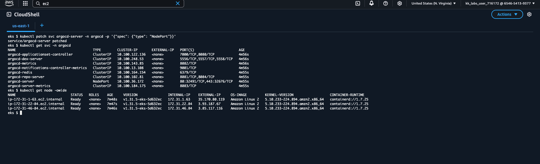
Task: Focus the ec2 search input field
Action: pyautogui.click(x=107, y=4)
